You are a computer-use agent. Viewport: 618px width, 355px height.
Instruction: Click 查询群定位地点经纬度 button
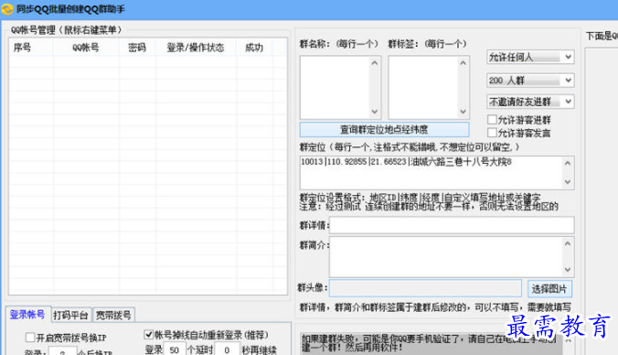coord(384,129)
